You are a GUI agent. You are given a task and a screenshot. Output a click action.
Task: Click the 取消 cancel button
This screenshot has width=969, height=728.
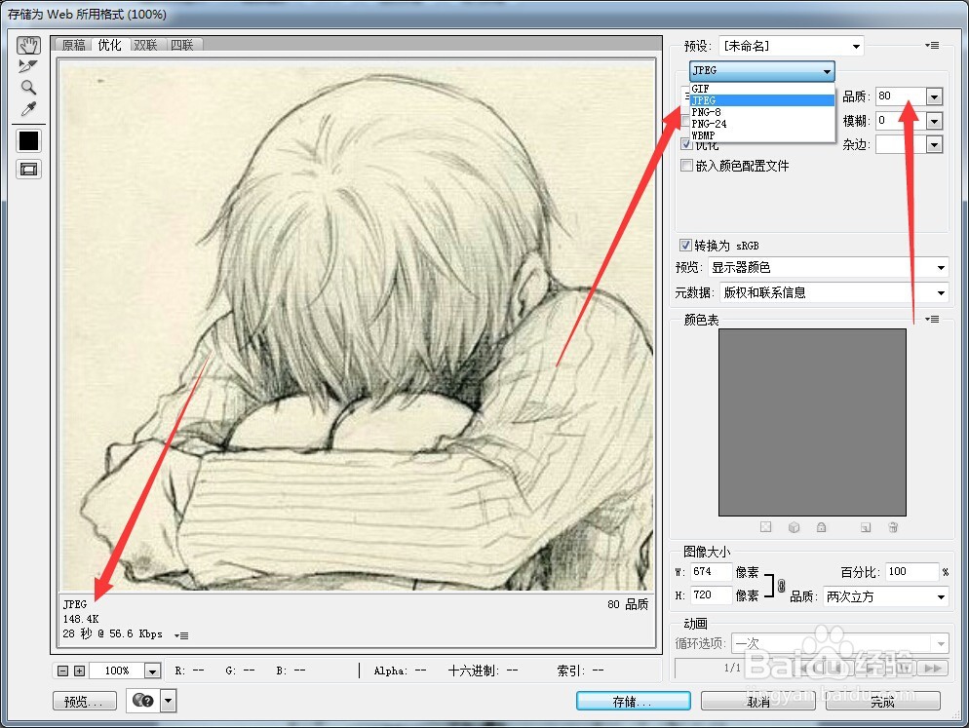tap(758, 701)
